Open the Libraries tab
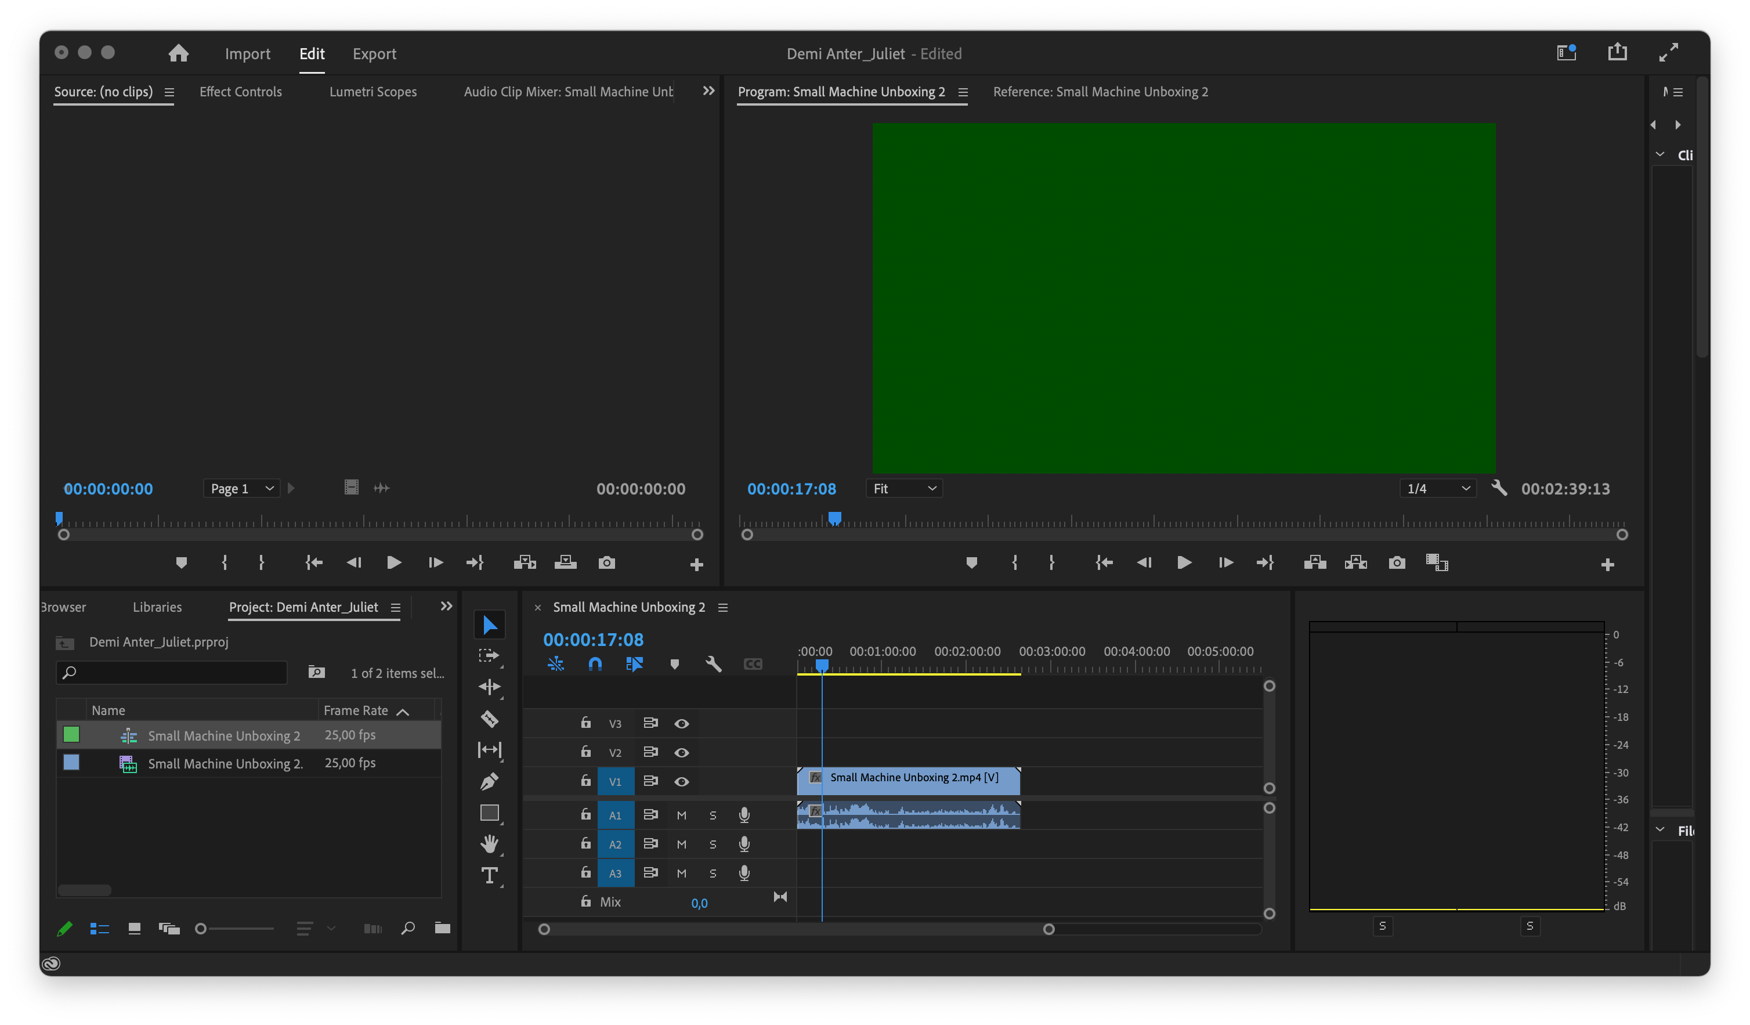 (157, 607)
